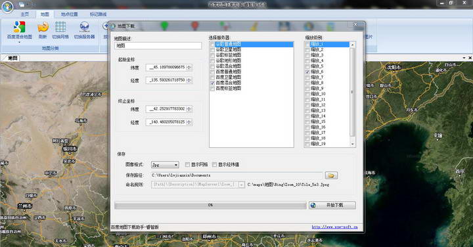Switch to the 主页 ribbon tab

[x=25, y=14]
